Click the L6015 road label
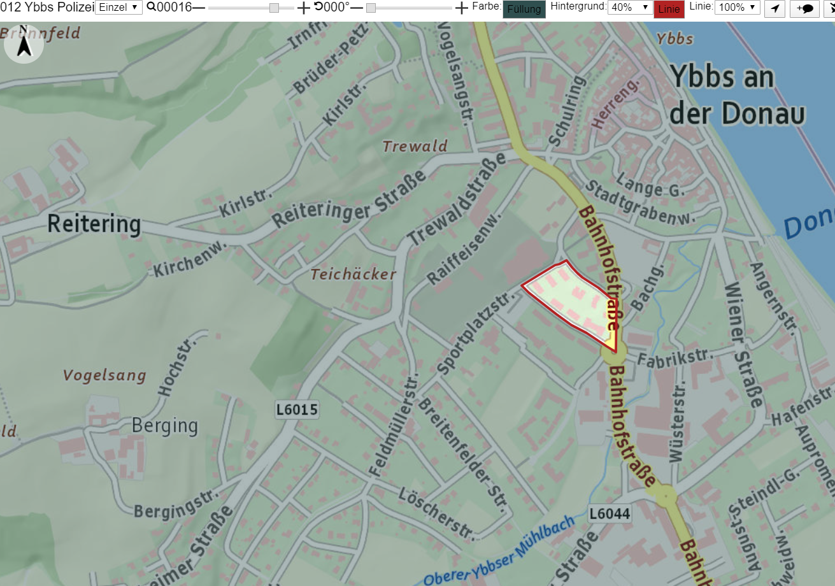 tap(297, 410)
